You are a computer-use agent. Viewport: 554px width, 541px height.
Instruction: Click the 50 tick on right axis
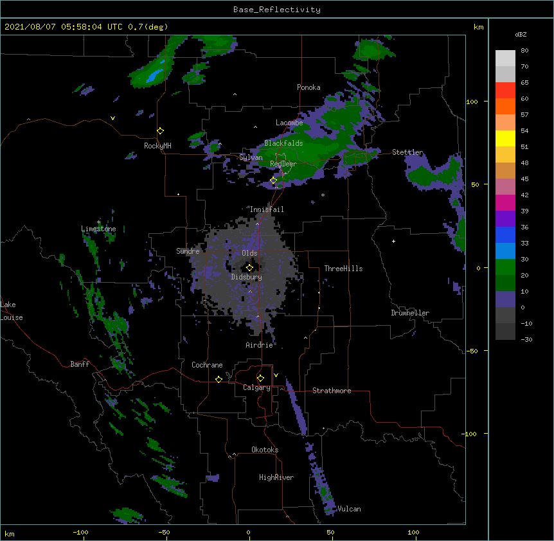pyautogui.click(x=475, y=184)
